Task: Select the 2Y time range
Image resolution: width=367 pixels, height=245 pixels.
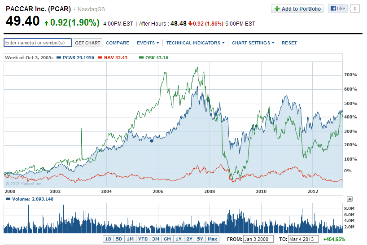Action: (189, 239)
